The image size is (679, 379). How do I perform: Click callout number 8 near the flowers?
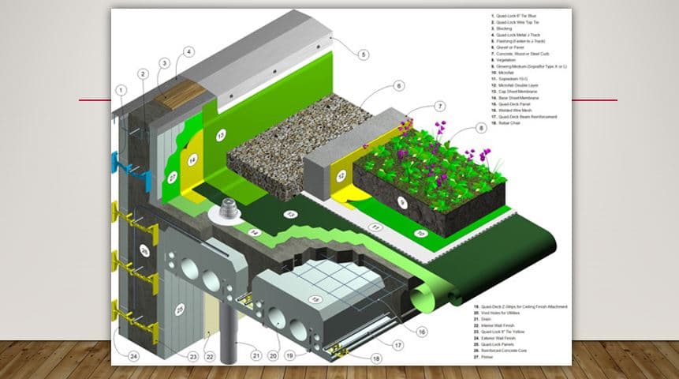pyautogui.click(x=481, y=129)
